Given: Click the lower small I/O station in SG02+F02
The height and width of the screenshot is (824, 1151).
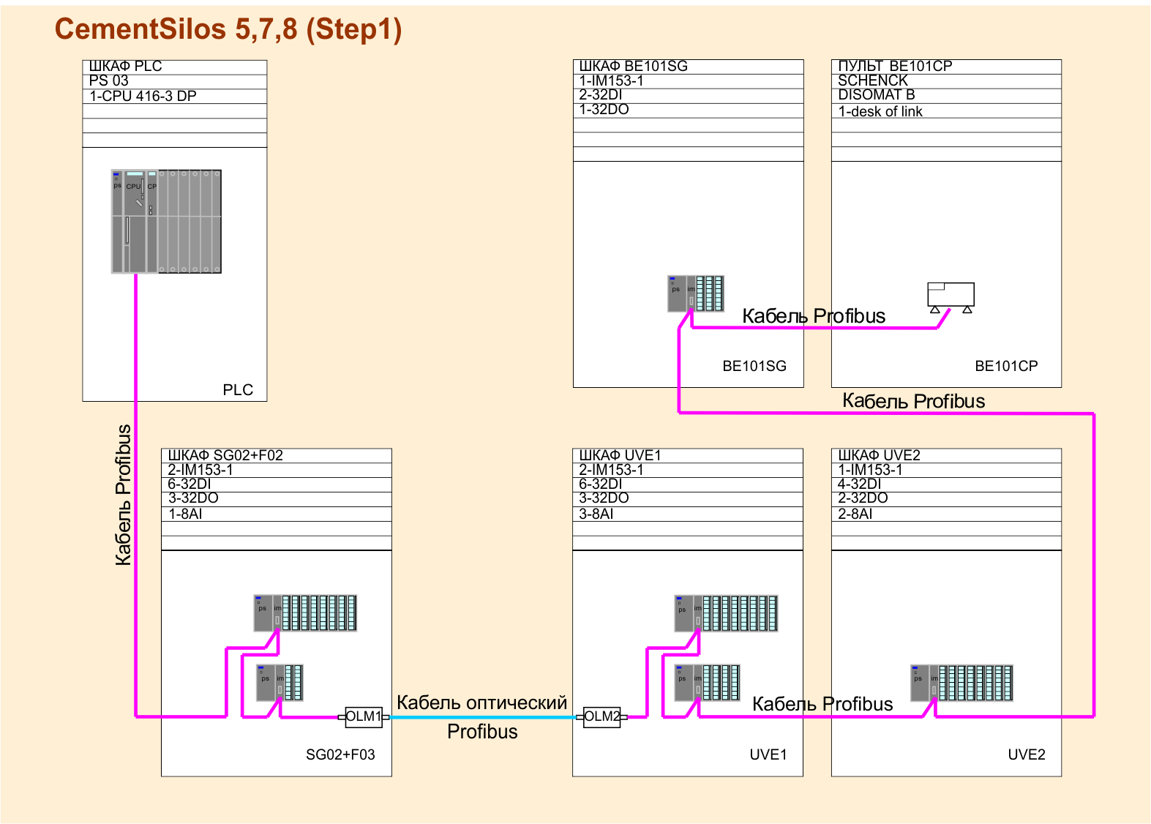Looking at the screenshot, I should click(x=280, y=682).
